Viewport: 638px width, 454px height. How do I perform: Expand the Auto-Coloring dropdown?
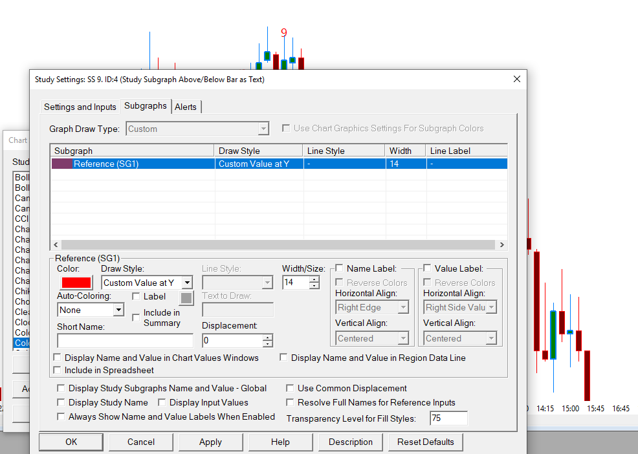[118, 310]
